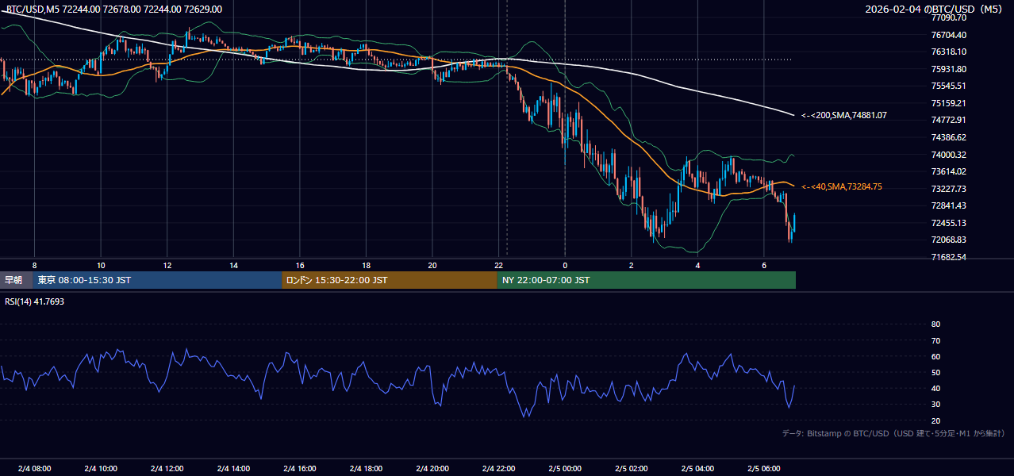Select the ロンドン 15:30-22:00 JST session bar

pyautogui.click(x=390, y=280)
